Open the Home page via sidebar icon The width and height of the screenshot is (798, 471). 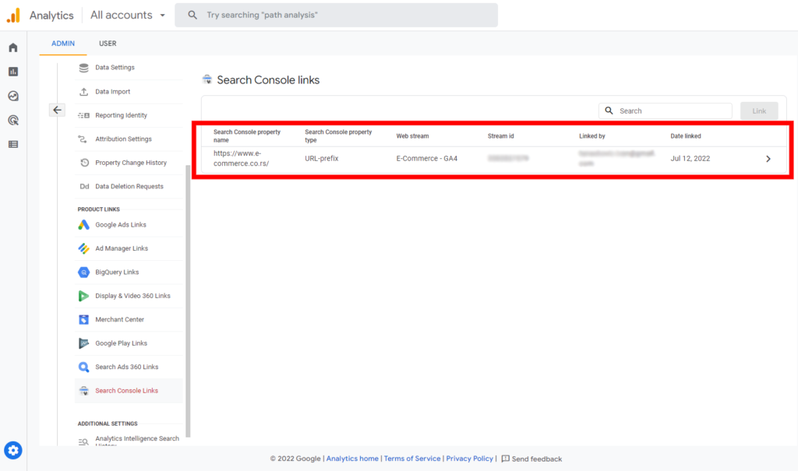(x=12, y=47)
